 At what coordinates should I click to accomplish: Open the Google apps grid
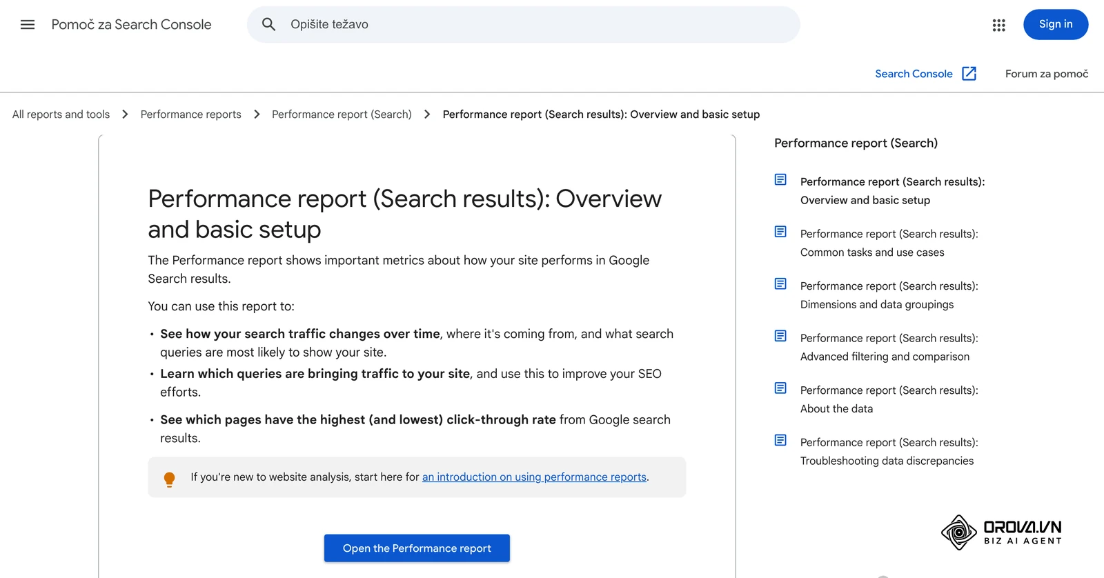pyautogui.click(x=998, y=25)
